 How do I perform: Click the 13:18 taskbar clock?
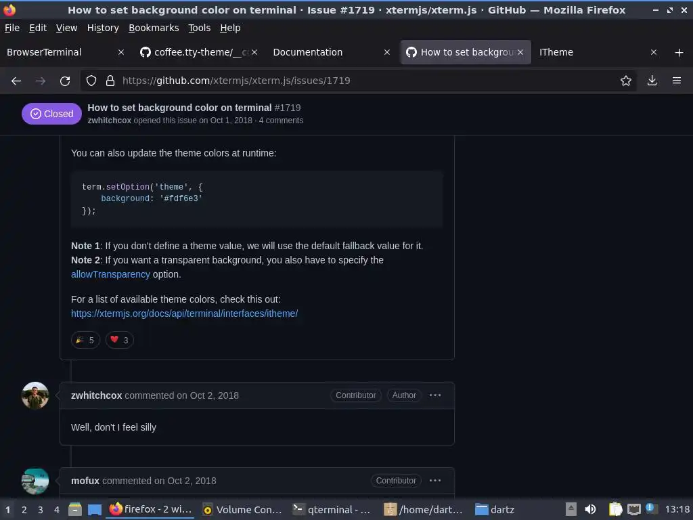(677, 509)
